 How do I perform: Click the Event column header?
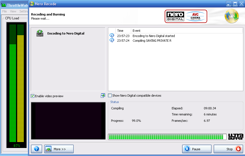[x=187, y=31]
